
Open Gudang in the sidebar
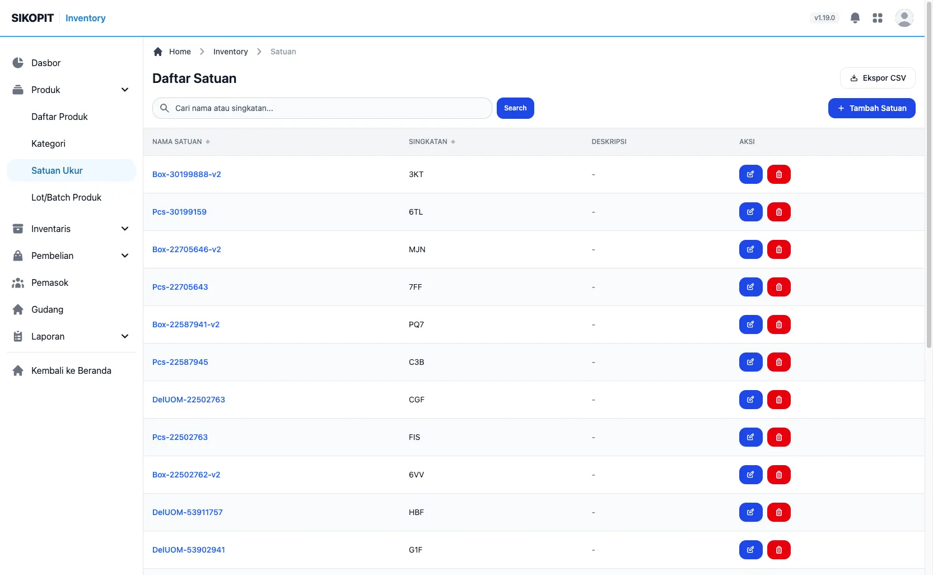click(71, 309)
